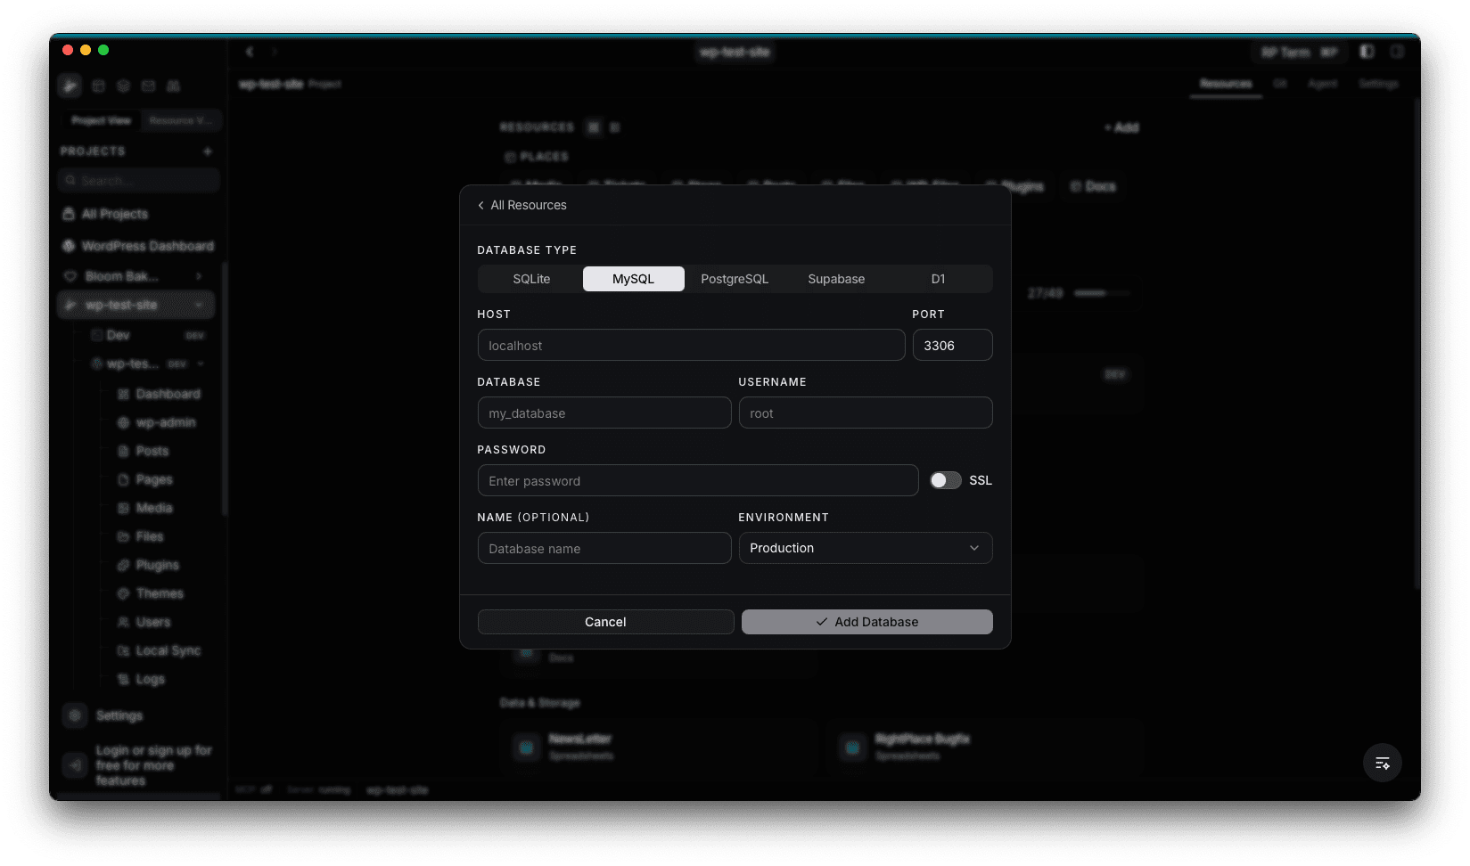This screenshot has width=1470, height=866.
Task: Toggle the sidebar panel icon at top right
Action: (1367, 52)
